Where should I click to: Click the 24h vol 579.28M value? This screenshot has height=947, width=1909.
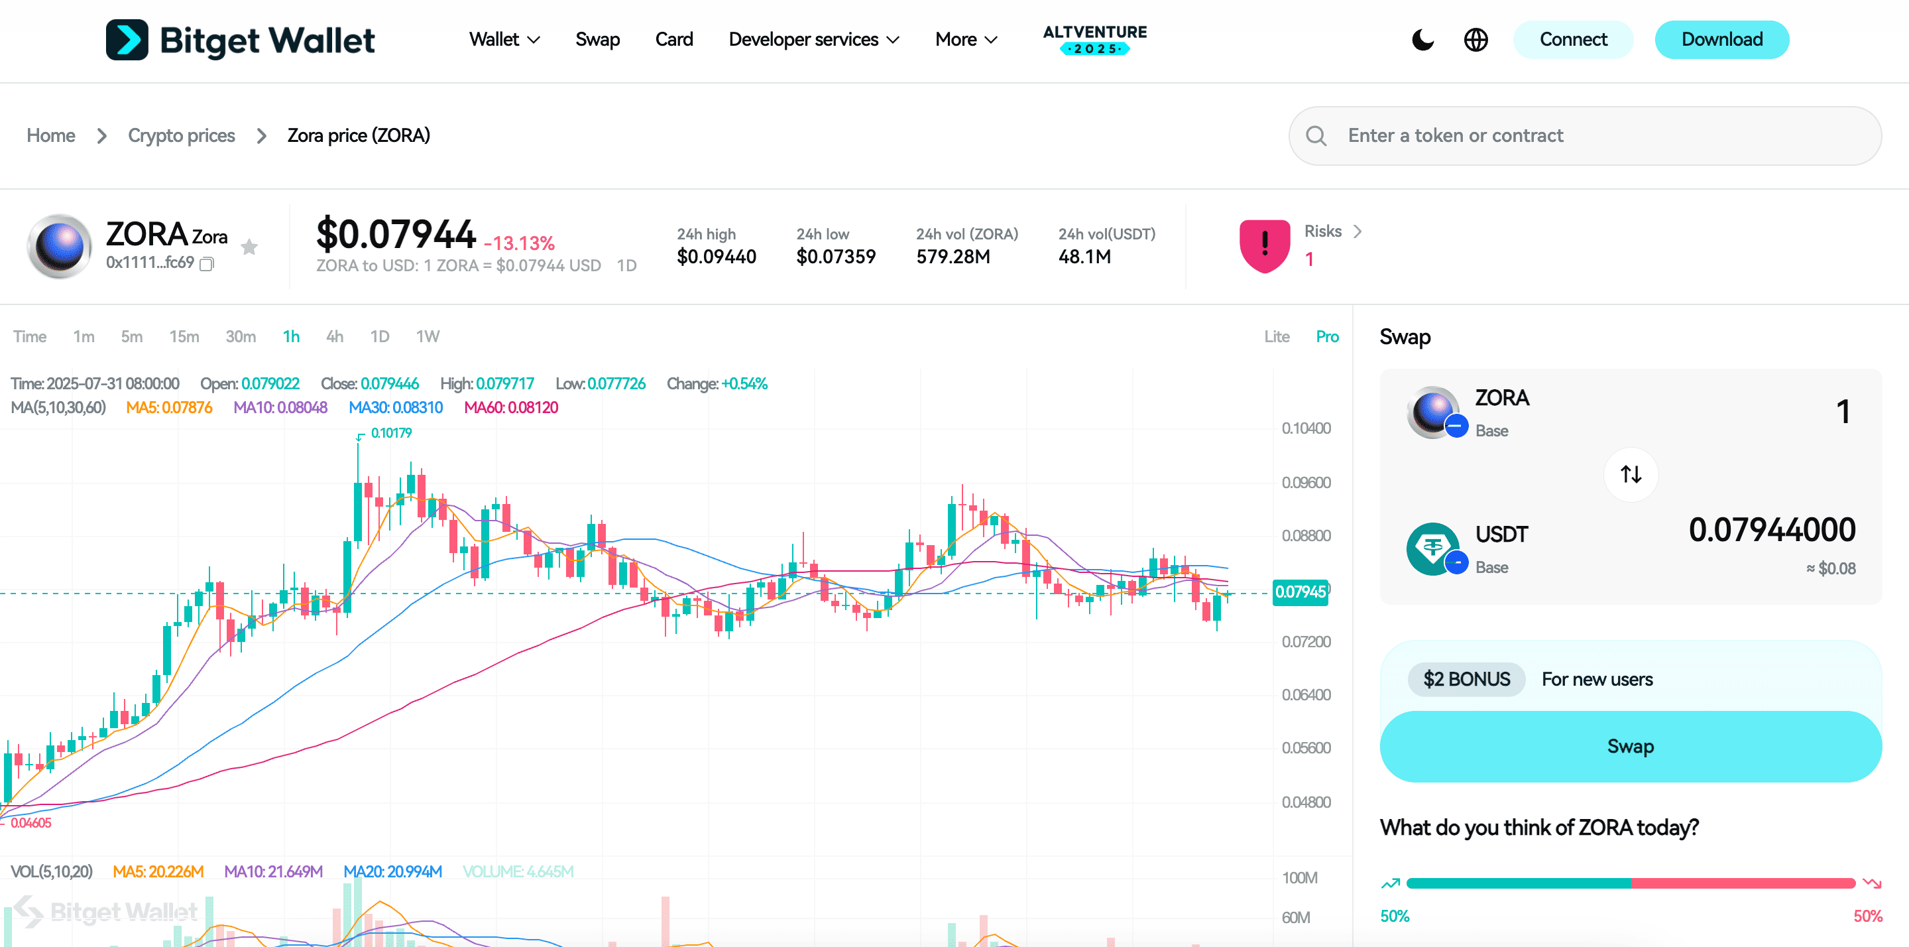click(953, 257)
